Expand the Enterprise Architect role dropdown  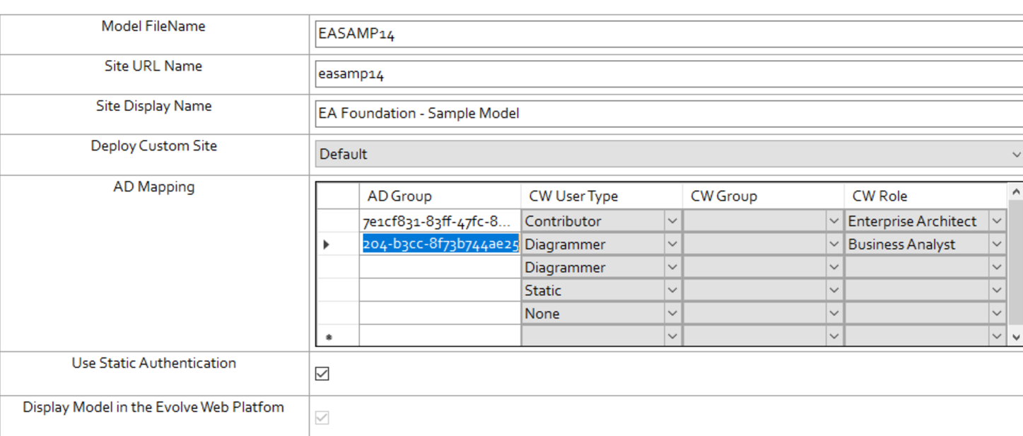[997, 221]
